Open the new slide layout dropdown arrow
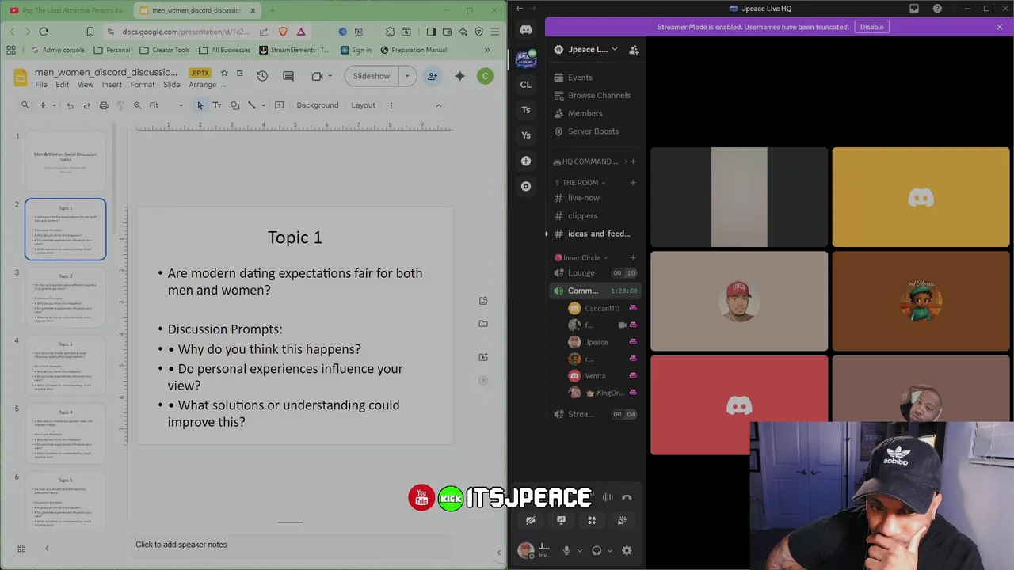Image resolution: width=1014 pixels, height=570 pixels. coord(54,105)
